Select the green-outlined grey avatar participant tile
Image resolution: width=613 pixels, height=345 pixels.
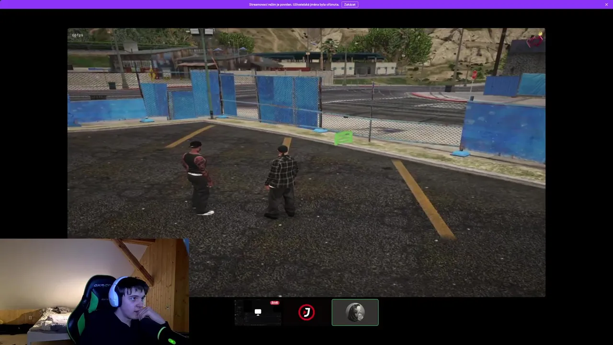pyautogui.click(x=355, y=312)
